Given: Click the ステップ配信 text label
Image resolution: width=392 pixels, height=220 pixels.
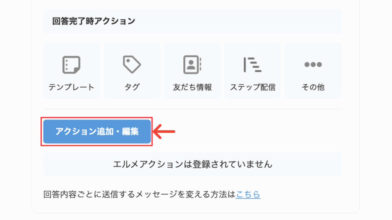Looking at the screenshot, I should click(x=253, y=87).
